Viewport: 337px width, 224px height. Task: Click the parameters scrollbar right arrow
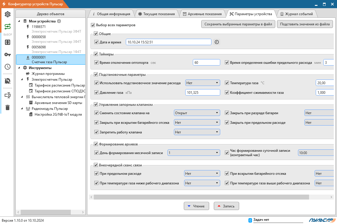click(331, 197)
